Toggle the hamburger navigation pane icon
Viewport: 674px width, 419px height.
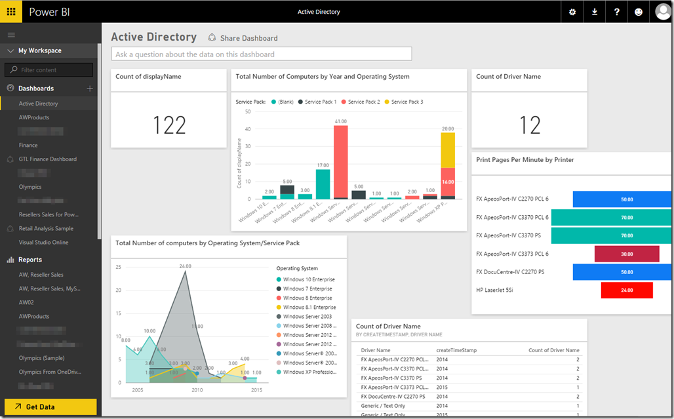[x=12, y=35]
